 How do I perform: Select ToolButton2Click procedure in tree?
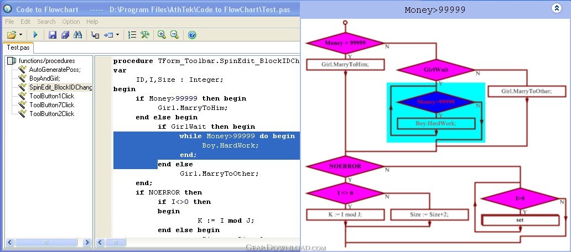pyautogui.click(x=51, y=113)
